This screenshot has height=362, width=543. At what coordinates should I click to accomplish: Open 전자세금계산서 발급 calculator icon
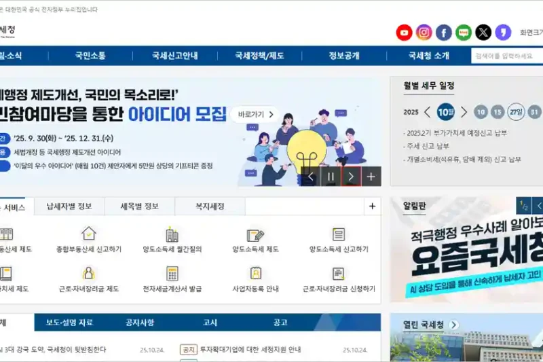(x=172, y=274)
